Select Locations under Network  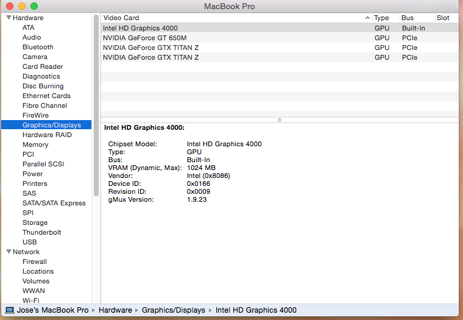(x=38, y=271)
